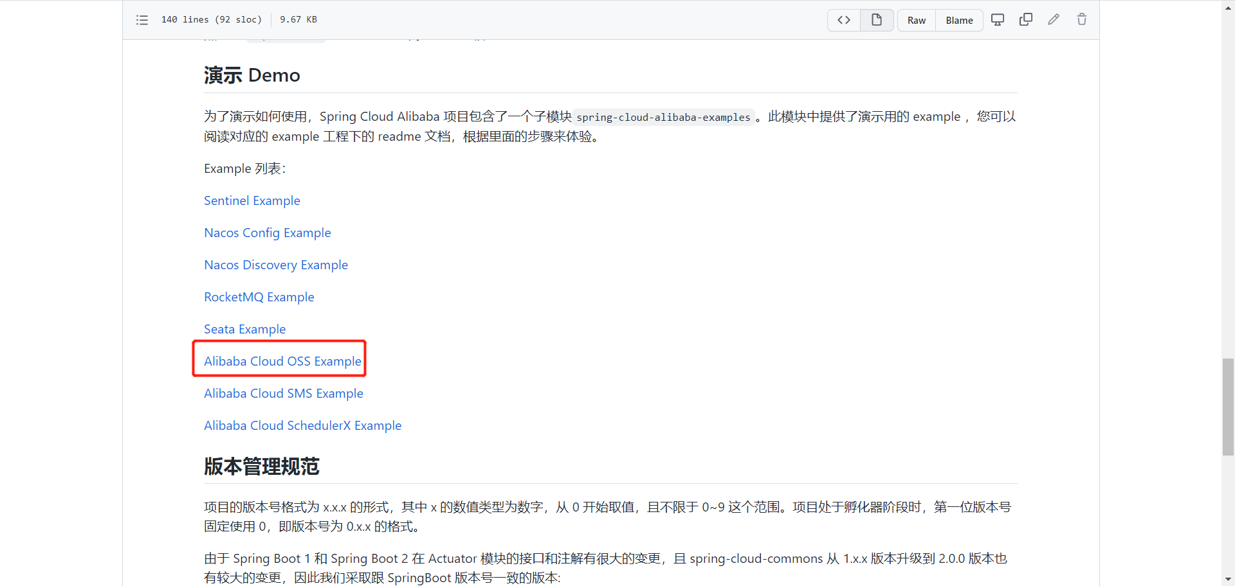Select the rendered file preview icon
This screenshot has height=586, width=1235.
click(x=877, y=20)
